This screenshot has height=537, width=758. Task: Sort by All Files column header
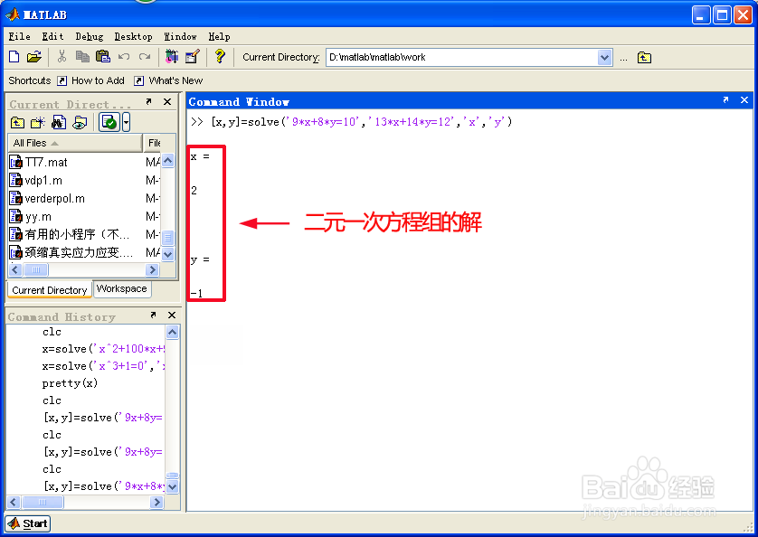(x=75, y=143)
